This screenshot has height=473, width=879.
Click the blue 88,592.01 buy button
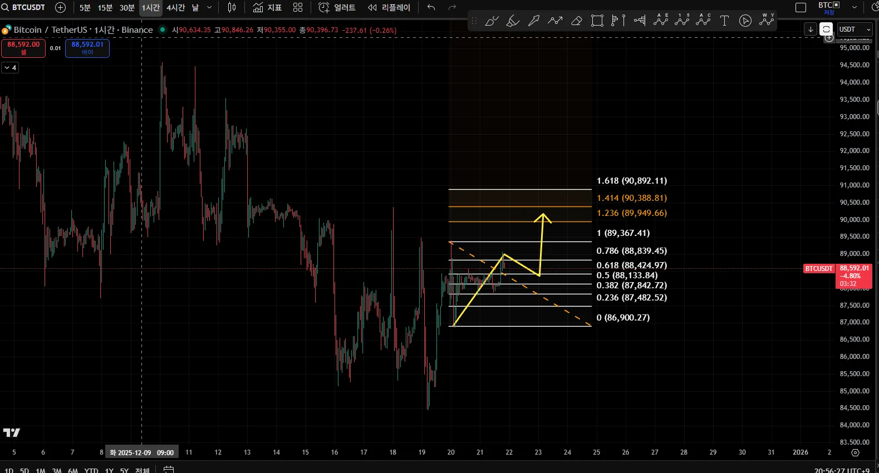point(87,48)
